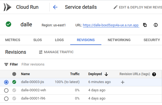Click the Revision URLs (tags) header
Screen dimensions: 162x105
click(135, 74)
